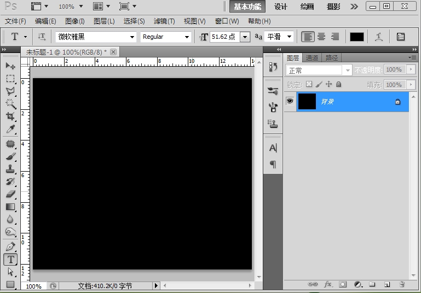Open the opacity 不透明度 slider arrow
This screenshot has width=421, height=293.
[411, 70]
